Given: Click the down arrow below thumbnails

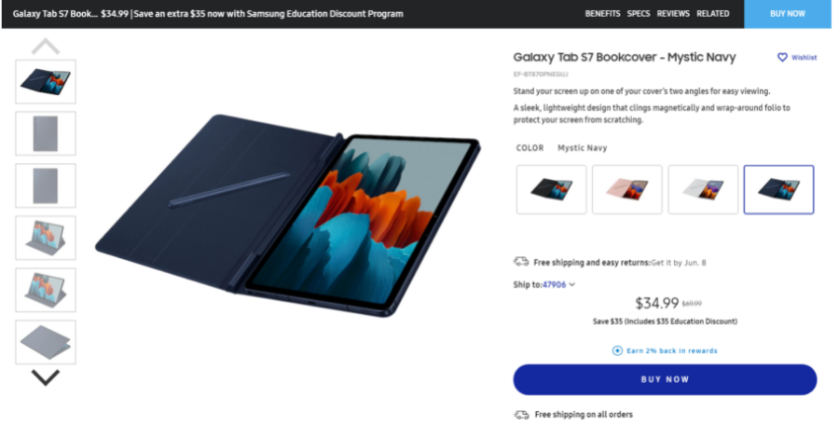Looking at the screenshot, I should [x=46, y=377].
